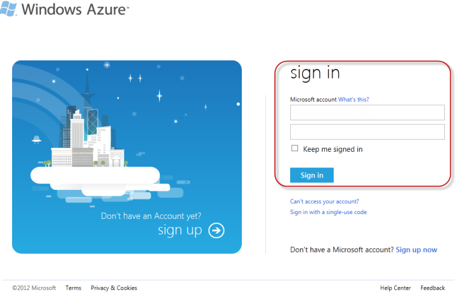Click the Windows Azure title text
Image resolution: width=457 pixels, height=298 pixels.
[x=75, y=9]
